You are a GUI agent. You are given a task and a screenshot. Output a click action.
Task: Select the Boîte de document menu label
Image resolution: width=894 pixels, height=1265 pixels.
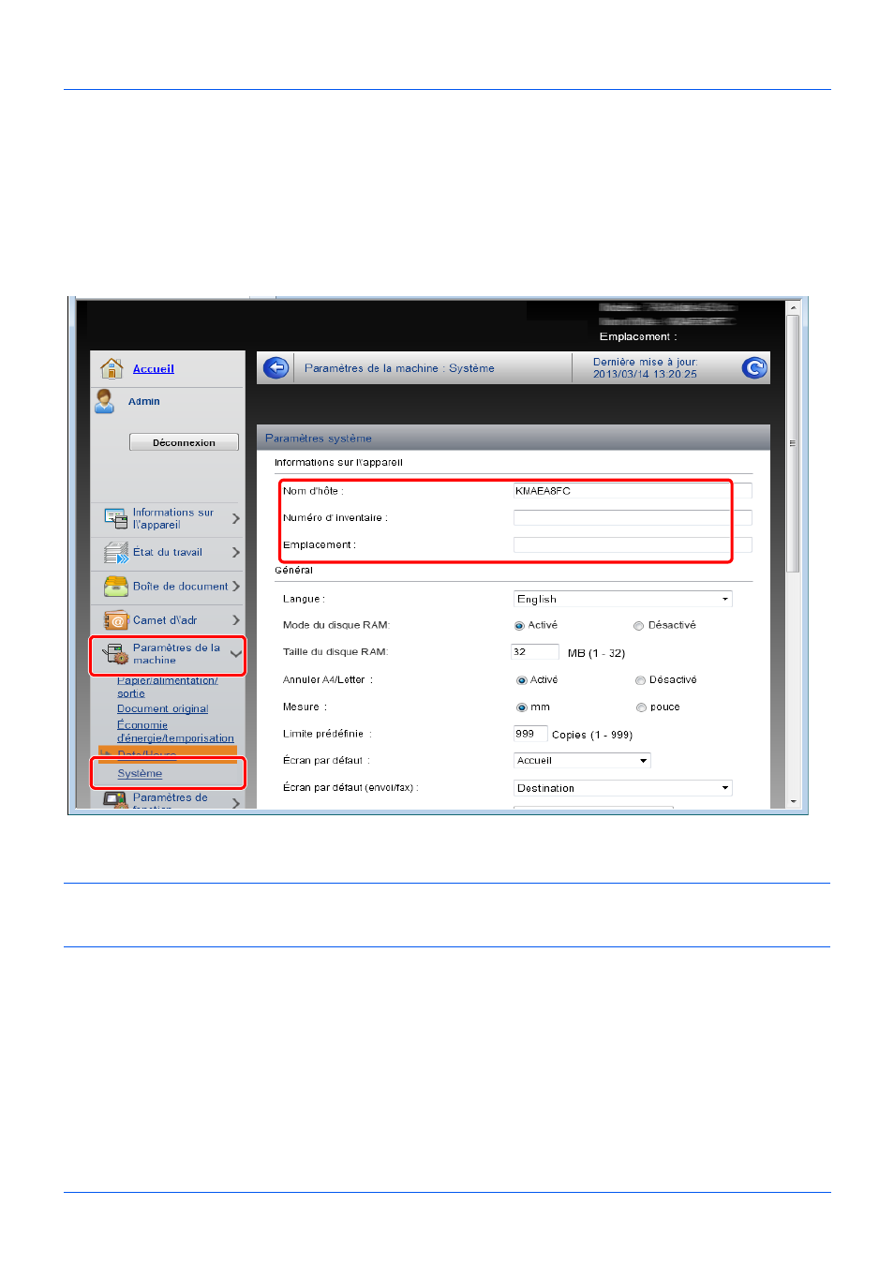click(181, 587)
